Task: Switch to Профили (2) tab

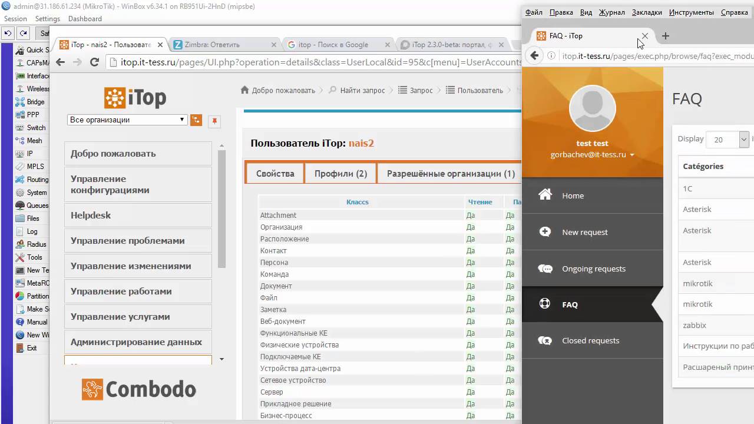Action: point(340,174)
